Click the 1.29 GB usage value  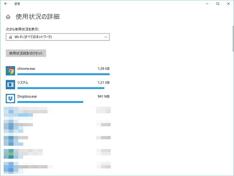coord(103,69)
